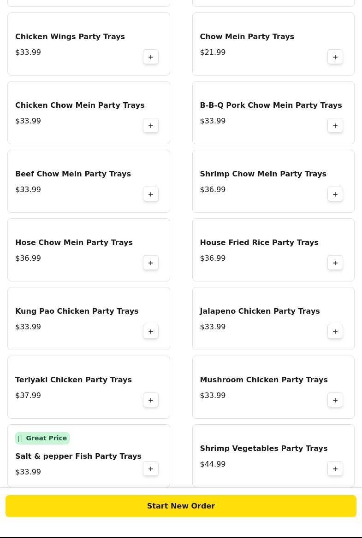The width and height of the screenshot is (362, 538).
Task: Tap plus for Jalapeno Chicken Party Trays
Action: pyautogui.click(x=335, y=332)
